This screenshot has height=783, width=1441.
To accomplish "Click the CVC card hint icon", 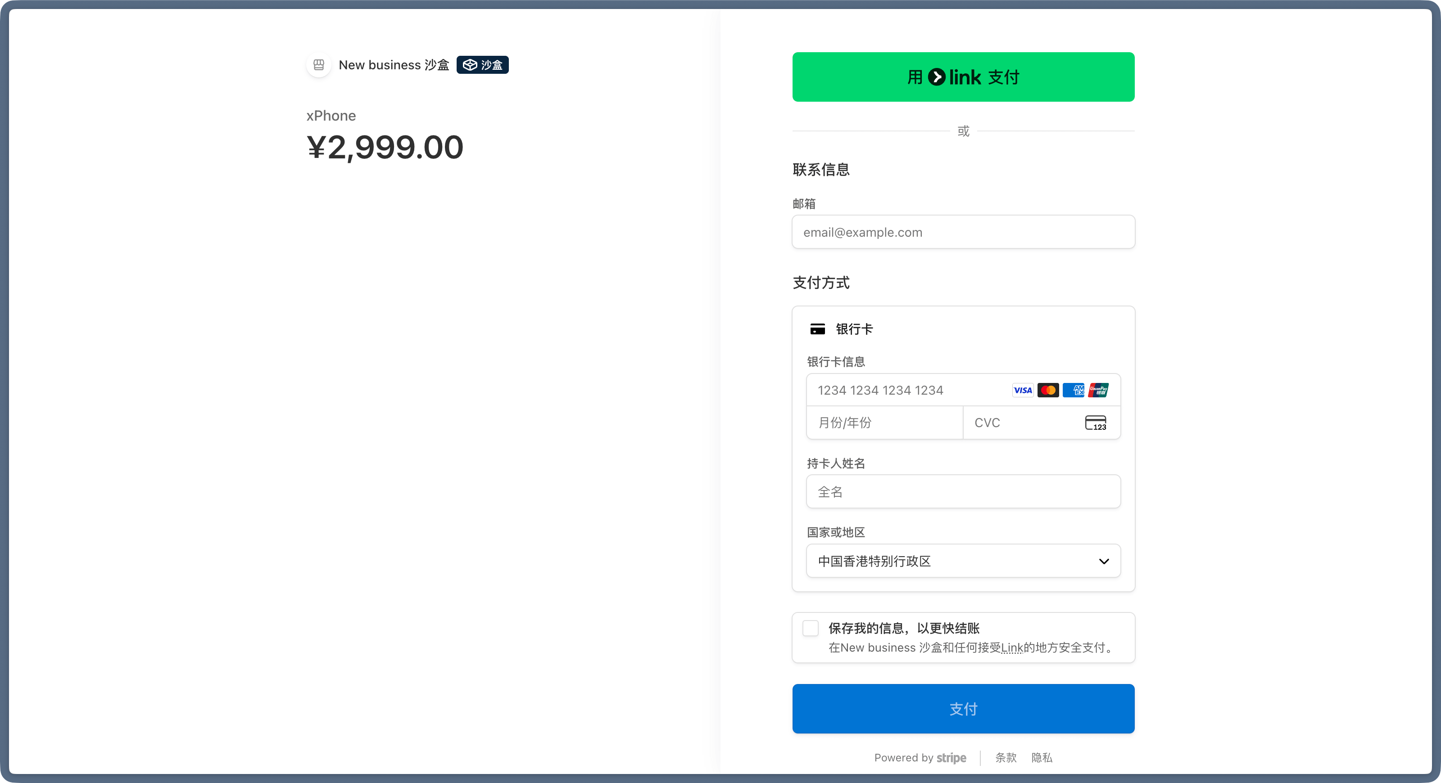I will 1095,423.
